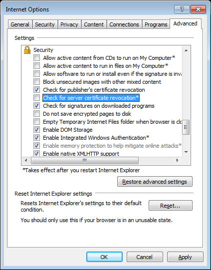Screen dimensions: 211x270
Task: Click the Reset... button
Action: tap(170, 206)
